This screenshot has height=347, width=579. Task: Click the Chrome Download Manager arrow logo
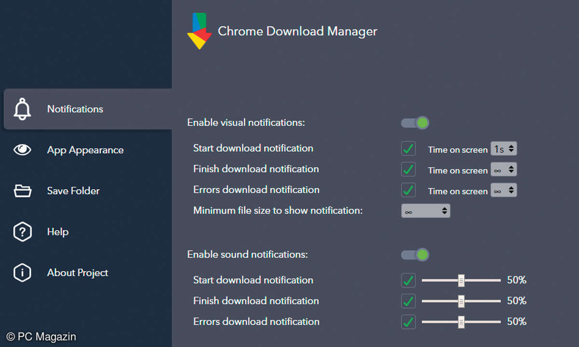[199, 31]
